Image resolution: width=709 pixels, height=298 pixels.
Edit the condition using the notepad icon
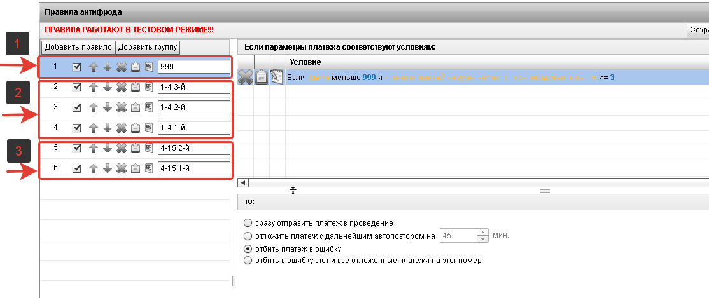pos(277,77)
